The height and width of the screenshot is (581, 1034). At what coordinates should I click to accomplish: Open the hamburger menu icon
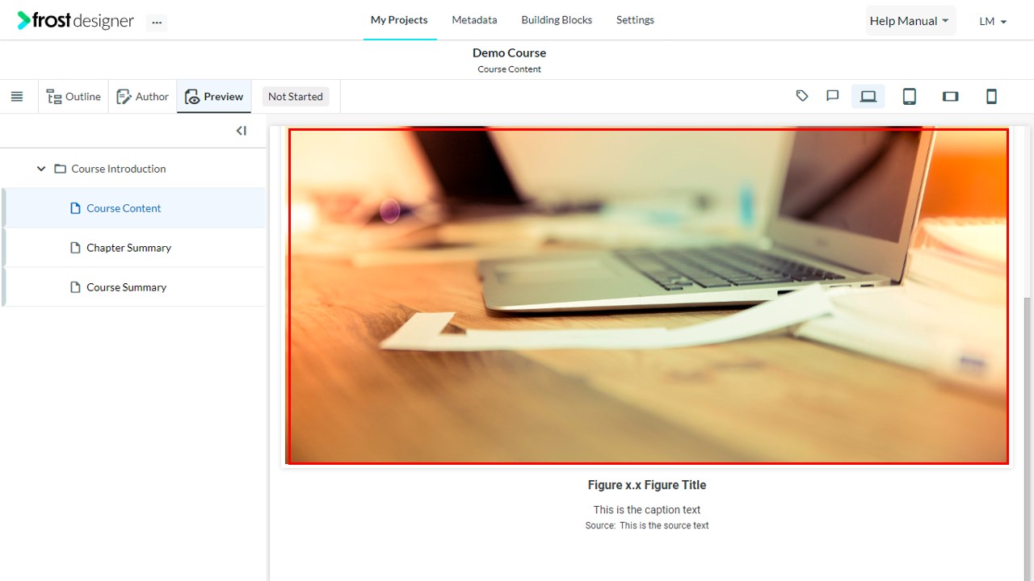coord(17,96)
